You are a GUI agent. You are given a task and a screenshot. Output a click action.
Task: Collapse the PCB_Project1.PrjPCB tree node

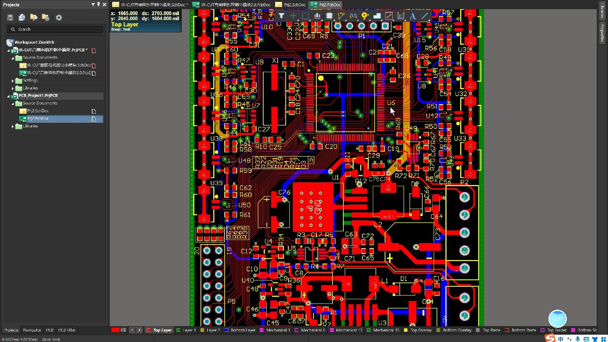pos(8,96)
